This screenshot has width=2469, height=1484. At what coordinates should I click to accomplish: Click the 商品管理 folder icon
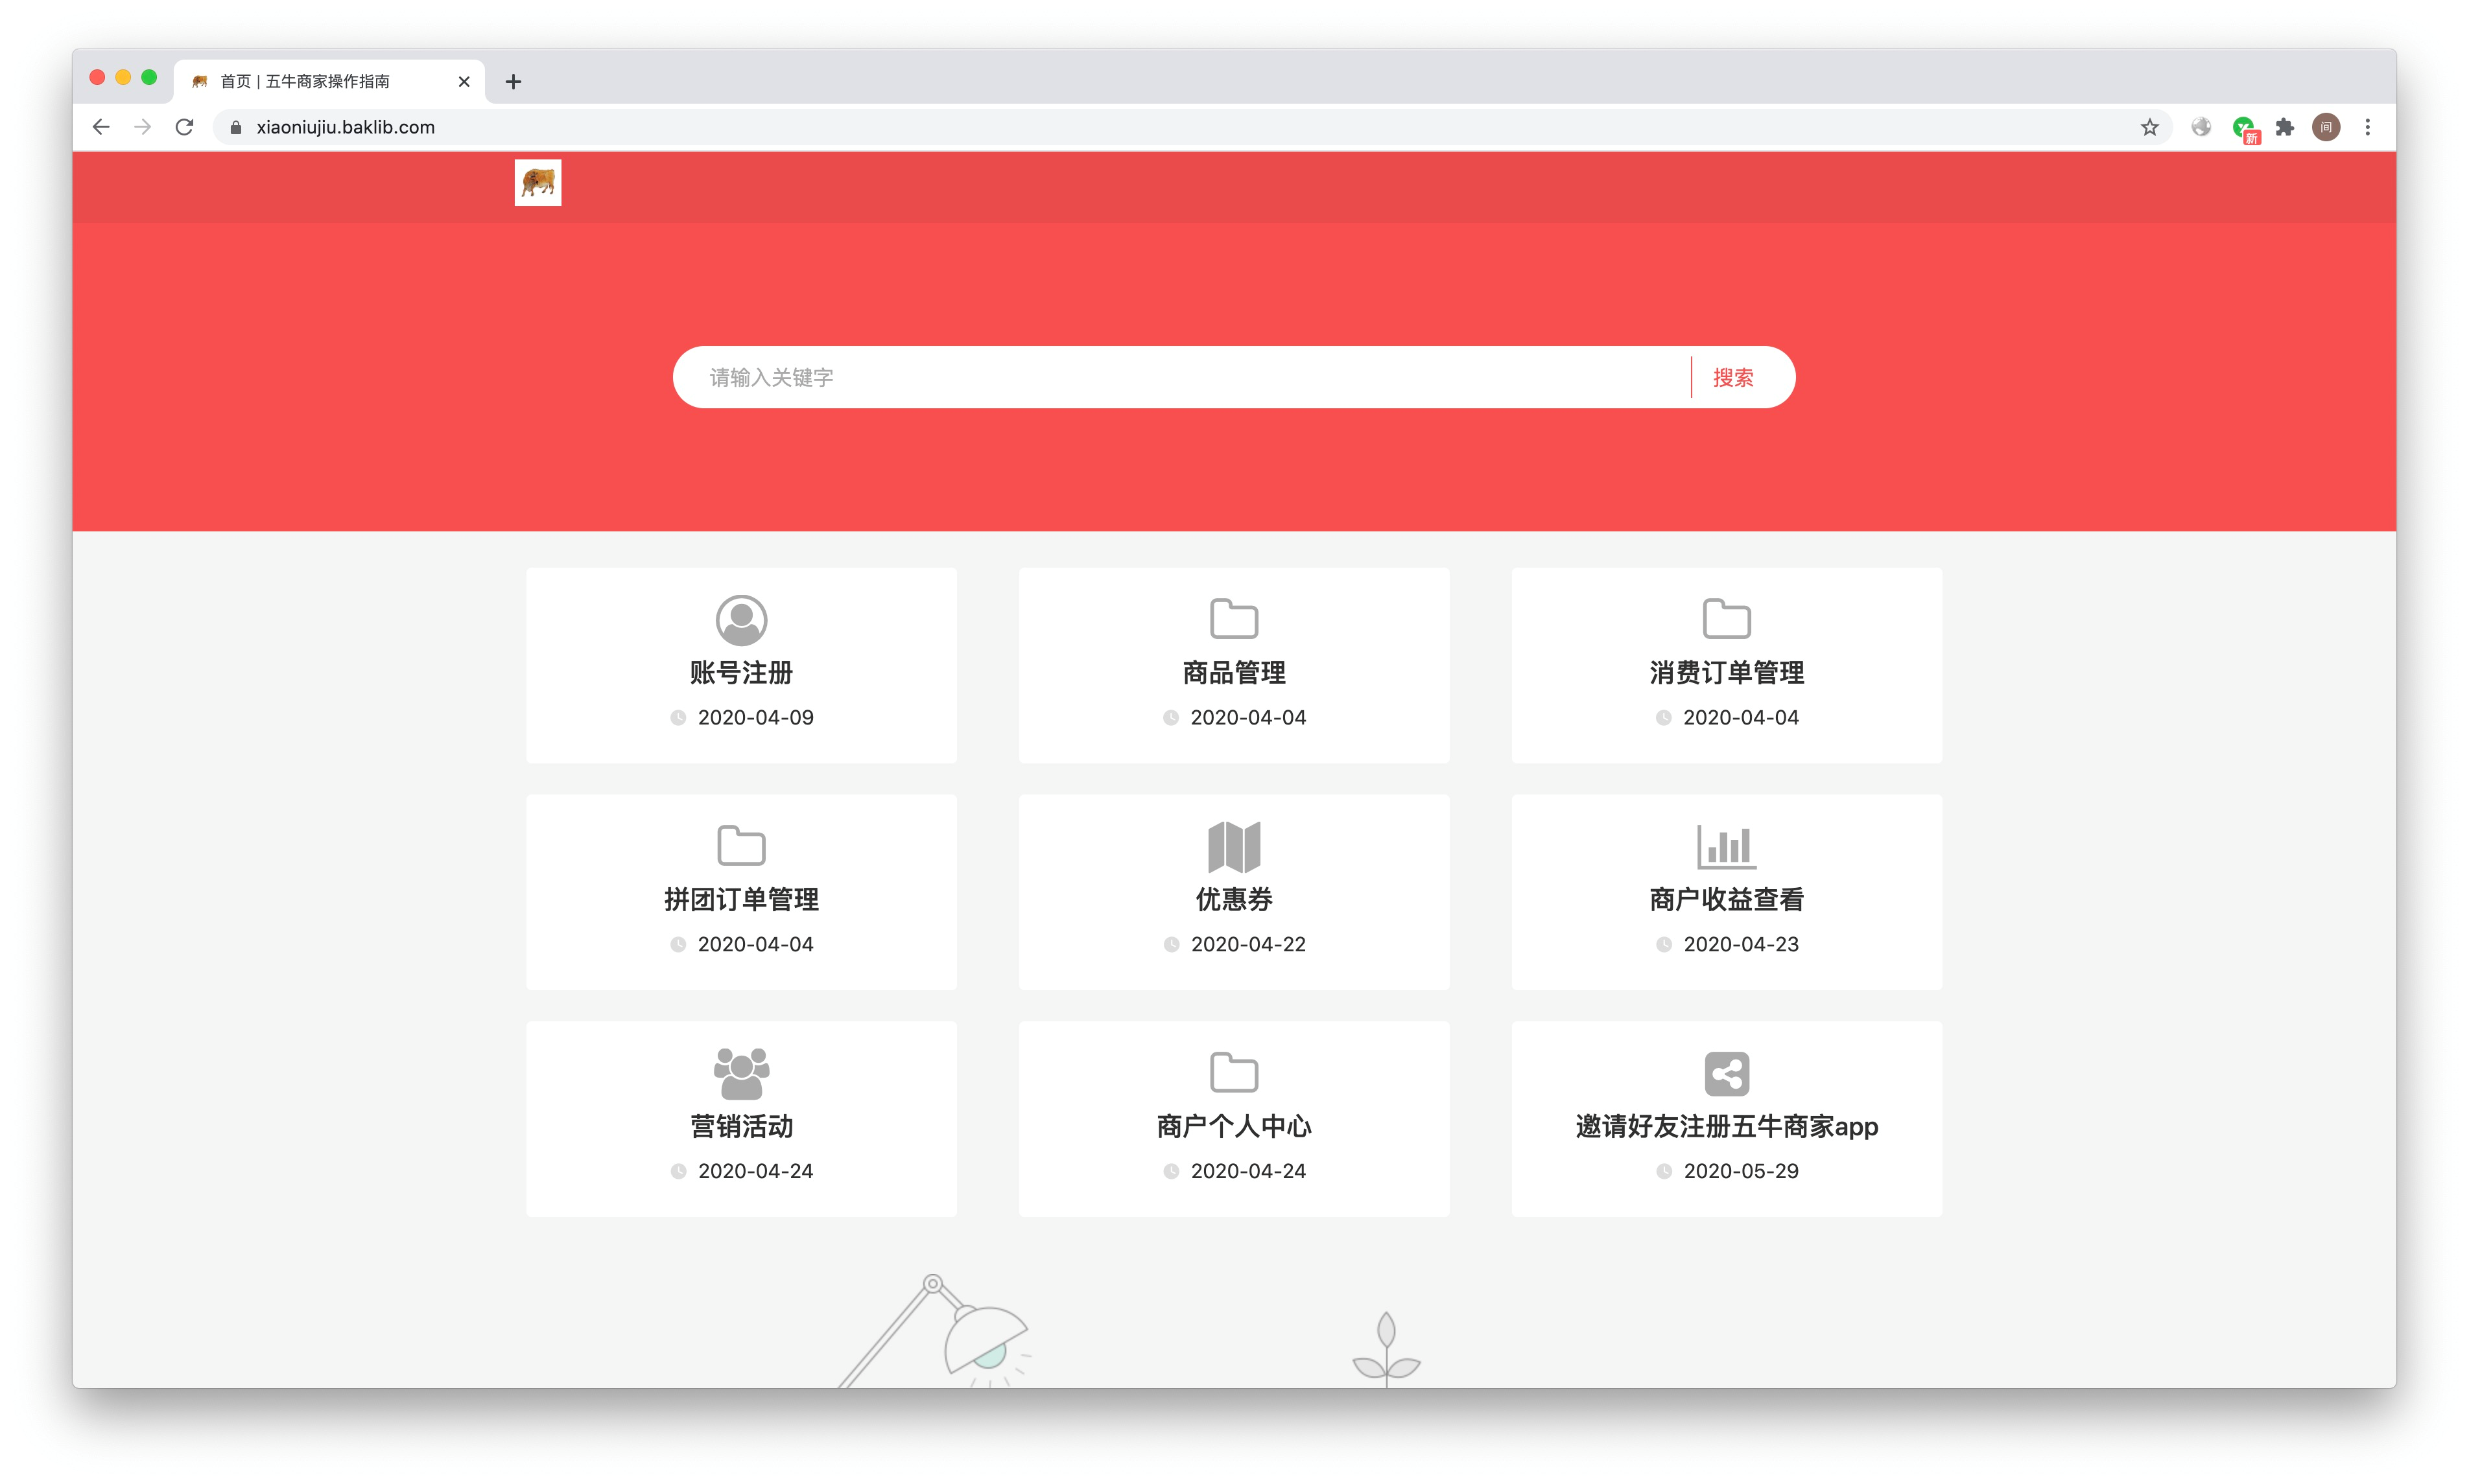tap(1233, 619)
